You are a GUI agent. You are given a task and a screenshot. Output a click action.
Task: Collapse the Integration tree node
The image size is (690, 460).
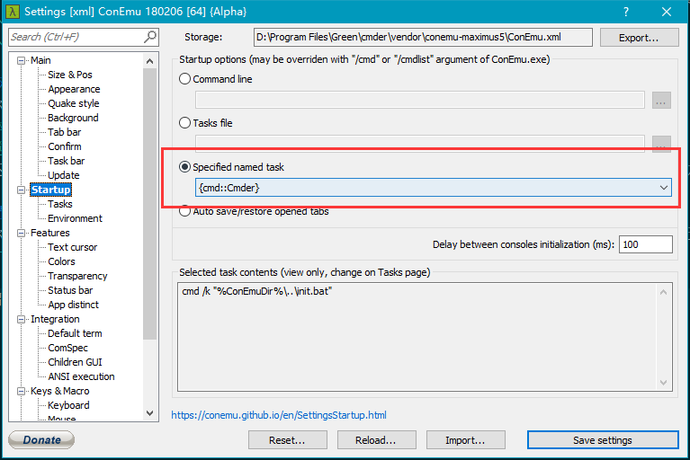pos(21,320)
